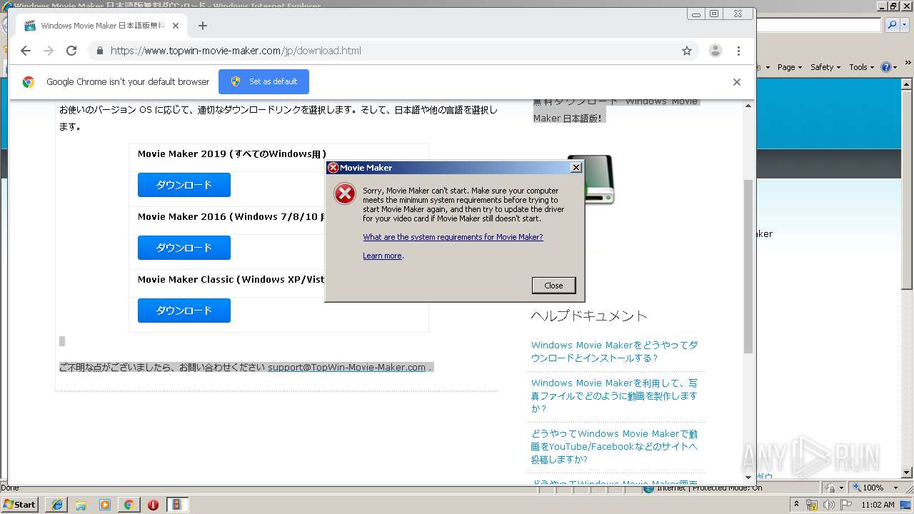Open the Chrome profile avatar
Screen dimensions: 914x514
[x=715, y=51]
